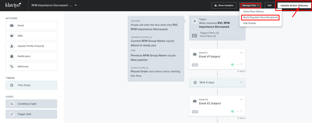Select the Conditional Split logic block
The height and width of the screenshot is (123, 312).
(31, 104)
